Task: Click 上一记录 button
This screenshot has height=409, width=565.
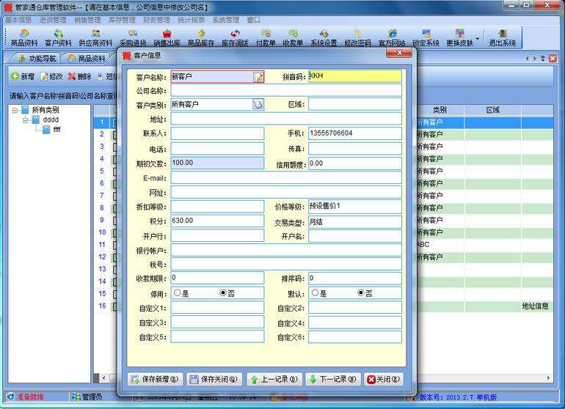Action: click(274, 379)
